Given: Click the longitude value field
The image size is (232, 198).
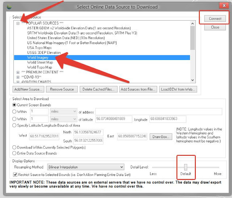Looking at the screenshot, I should (168, 119).
